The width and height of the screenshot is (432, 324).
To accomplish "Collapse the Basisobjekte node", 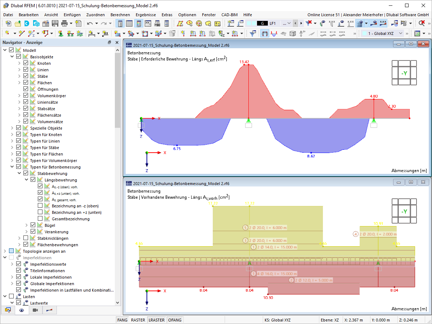I will coord(12,57).
